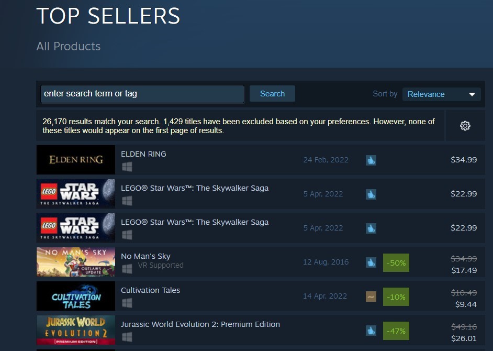Viewport: 493px width, 351px height.
Task: Click Jurassic World Evolution 2 thumbs-up icon
Action: pos(371,331)
